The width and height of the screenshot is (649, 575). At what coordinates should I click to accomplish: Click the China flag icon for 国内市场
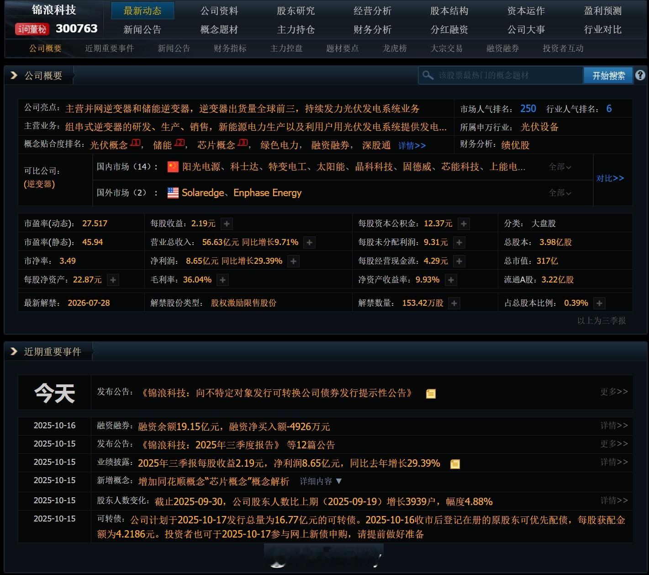pyautogui.click(x=173, y=167)
